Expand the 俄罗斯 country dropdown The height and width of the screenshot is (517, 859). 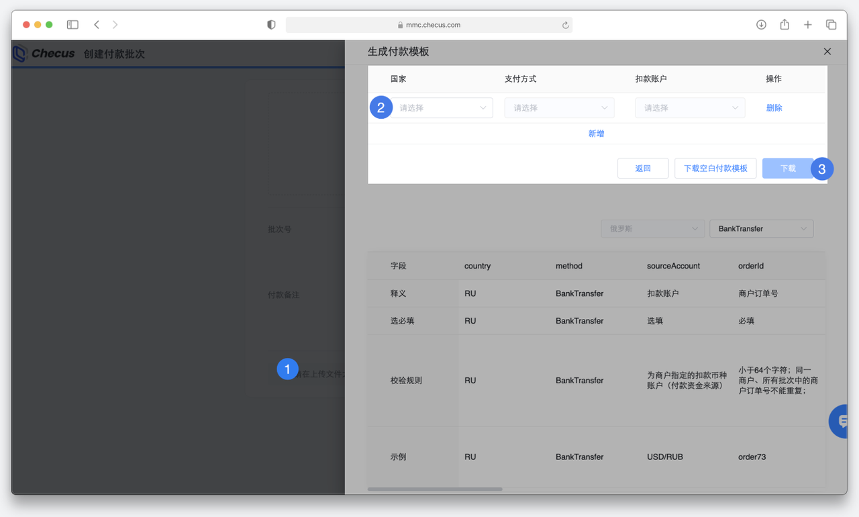pos(652,229)
